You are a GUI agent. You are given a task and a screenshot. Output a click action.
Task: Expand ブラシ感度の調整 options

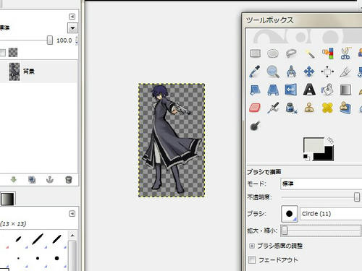click(252, 246)
